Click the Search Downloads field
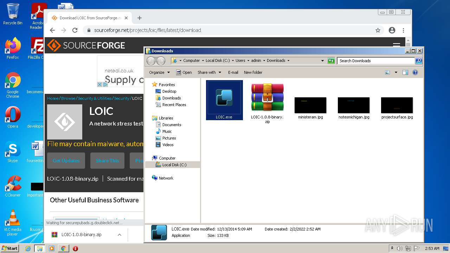The image size is (450, 253). 376,61
